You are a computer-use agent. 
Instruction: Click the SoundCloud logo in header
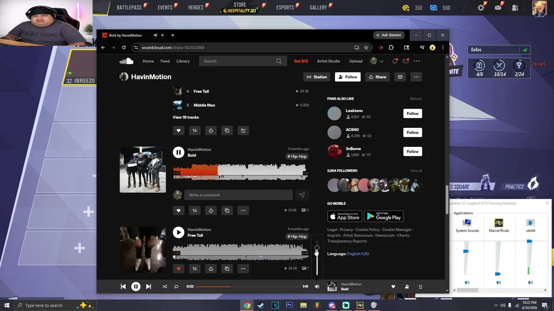126,61
